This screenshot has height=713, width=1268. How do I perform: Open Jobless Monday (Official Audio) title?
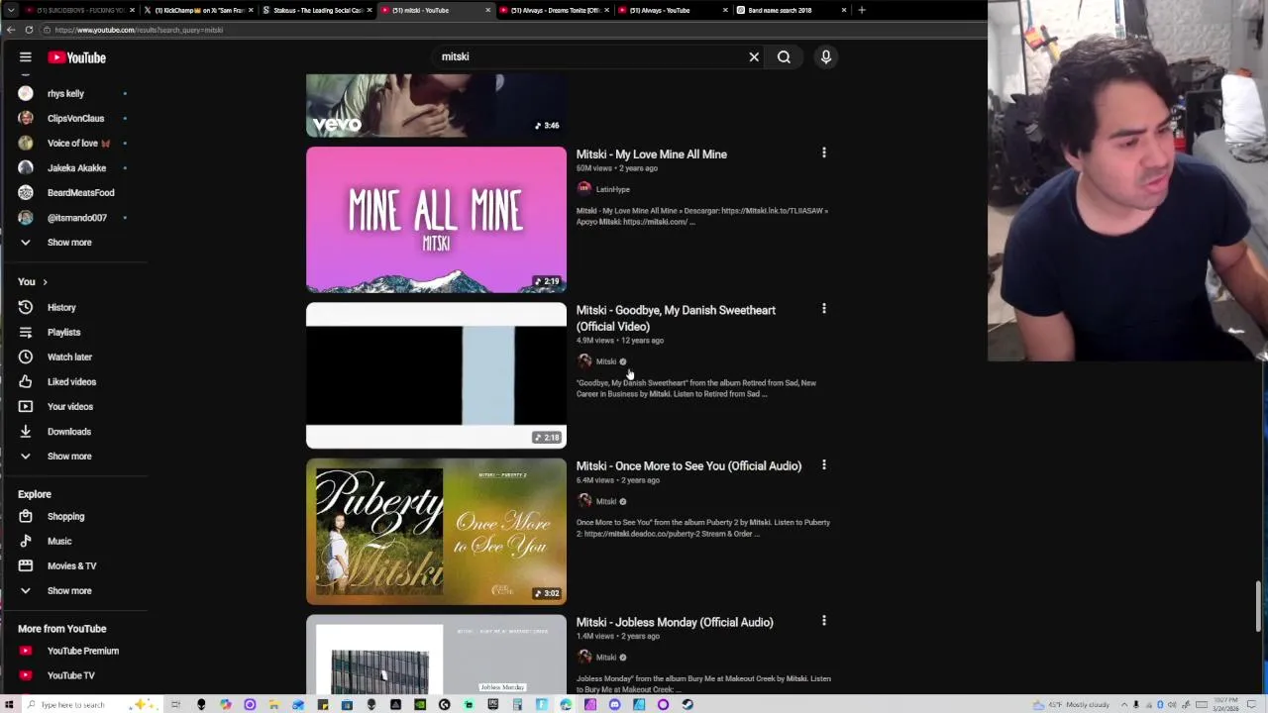pyautogui.click(x=675, y=622)
